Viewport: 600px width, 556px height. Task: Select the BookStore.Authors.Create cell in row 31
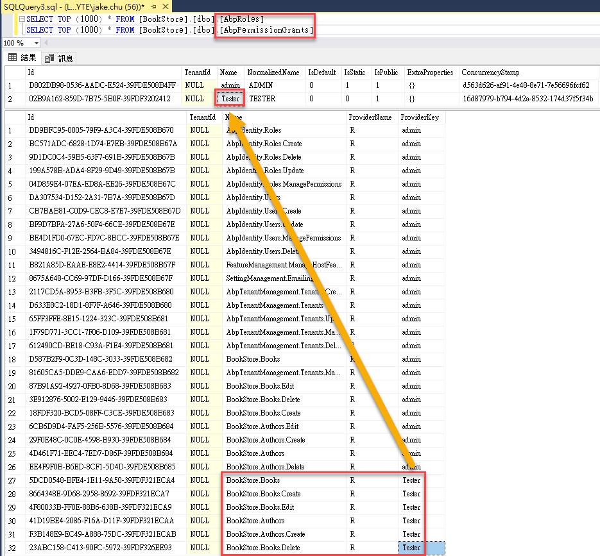tap(266, 534)
